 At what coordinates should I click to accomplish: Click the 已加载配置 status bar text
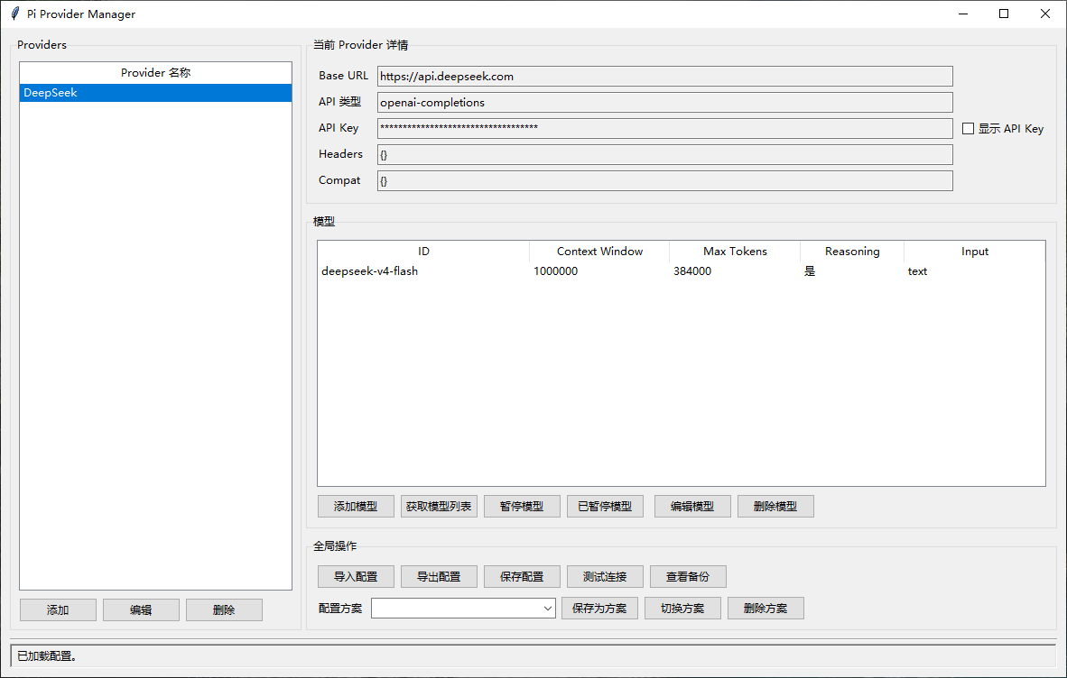(47, 656)
